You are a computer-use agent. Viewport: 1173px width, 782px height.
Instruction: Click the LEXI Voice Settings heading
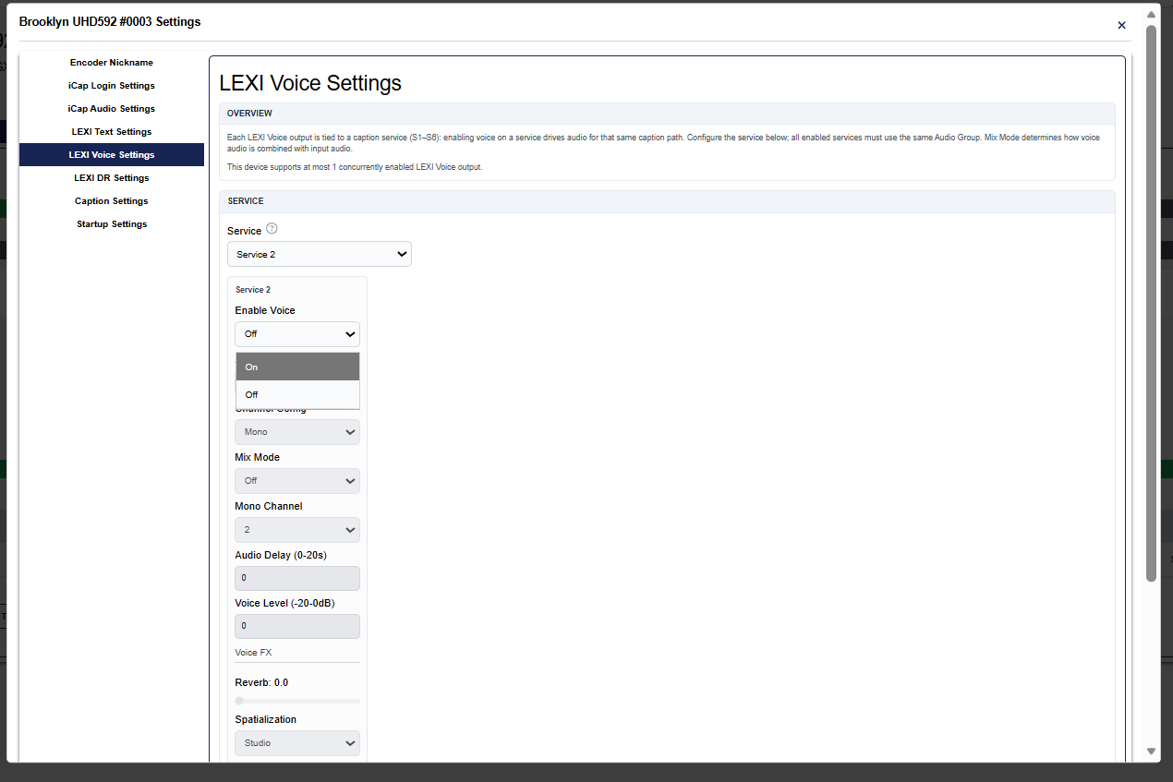[x=310, y=83]
